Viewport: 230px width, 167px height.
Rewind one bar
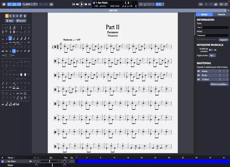[77, 4]
